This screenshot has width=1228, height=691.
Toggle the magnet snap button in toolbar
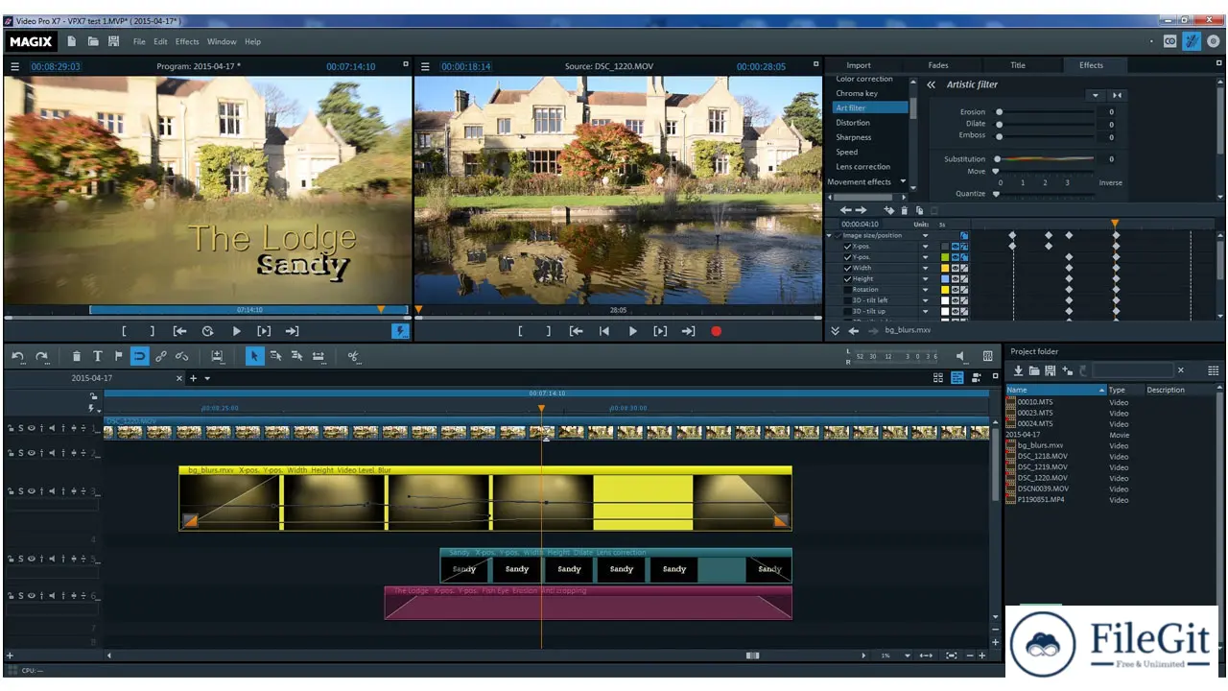point(139,356)
